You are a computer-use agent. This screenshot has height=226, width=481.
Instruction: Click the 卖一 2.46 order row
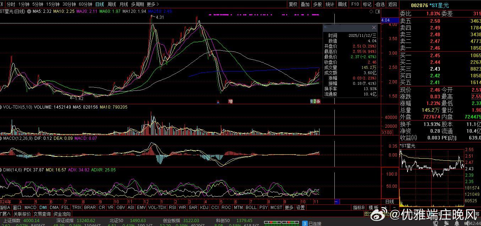click(440, 48)
